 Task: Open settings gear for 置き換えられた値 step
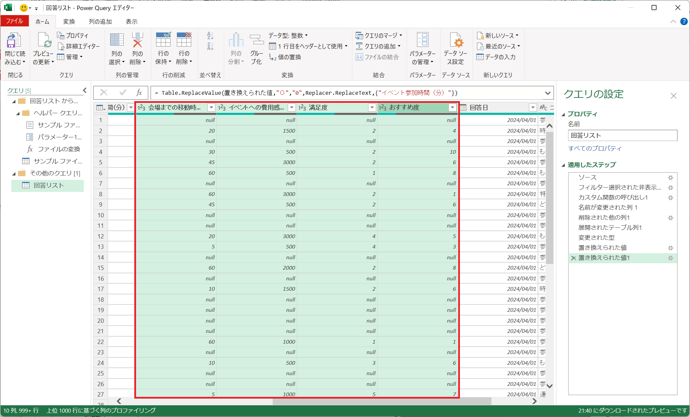(x=671, y=248)
